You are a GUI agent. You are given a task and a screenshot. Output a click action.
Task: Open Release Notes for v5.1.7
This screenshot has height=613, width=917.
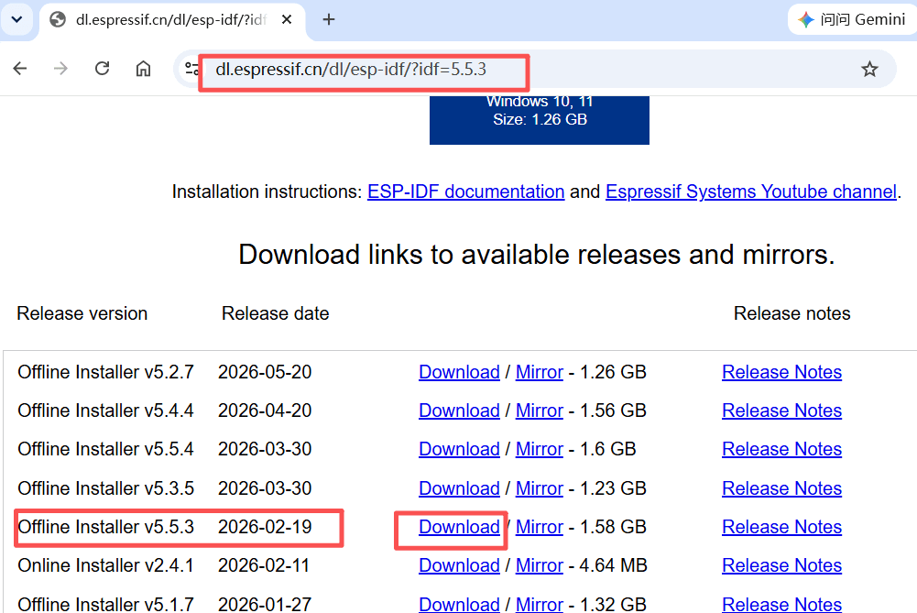tap(782, 604)
